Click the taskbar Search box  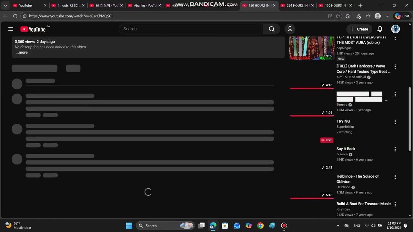point(165,226)
